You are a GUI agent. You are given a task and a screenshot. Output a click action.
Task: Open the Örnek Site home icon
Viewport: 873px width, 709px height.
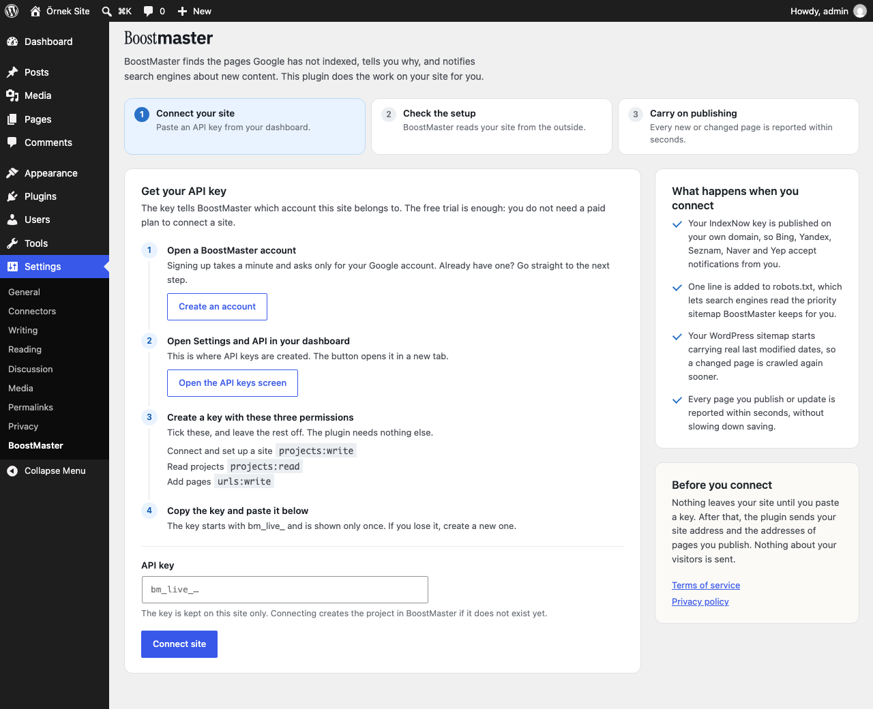35,11
